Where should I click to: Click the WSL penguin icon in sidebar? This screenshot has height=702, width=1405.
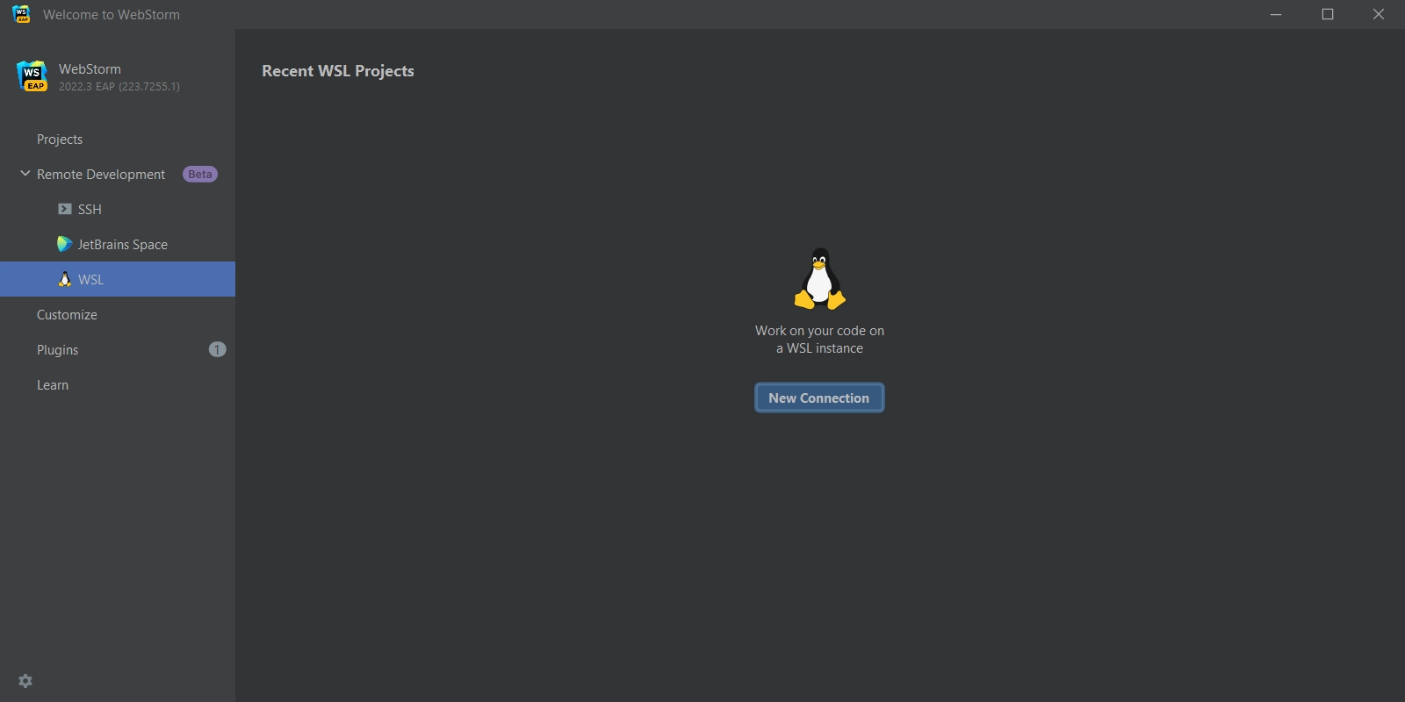coord(65,279)
